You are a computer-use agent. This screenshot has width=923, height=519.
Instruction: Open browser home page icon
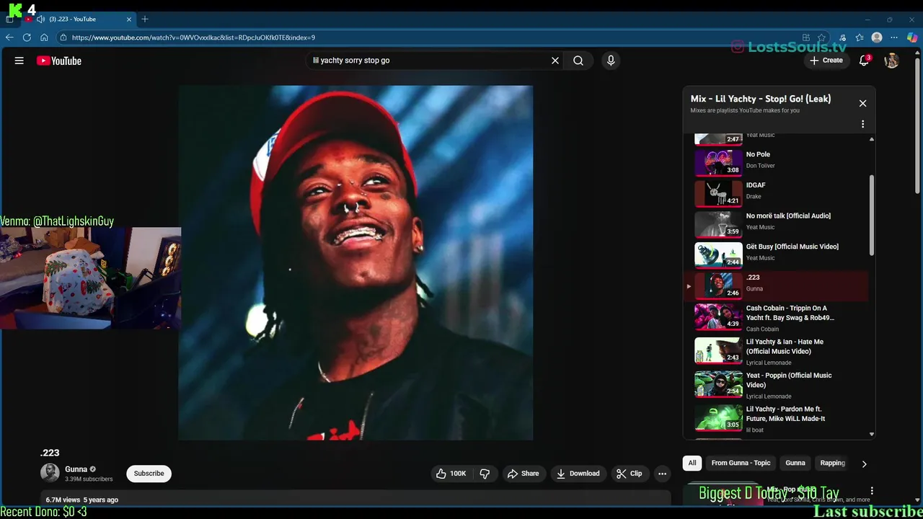click(x=44, y=37)
